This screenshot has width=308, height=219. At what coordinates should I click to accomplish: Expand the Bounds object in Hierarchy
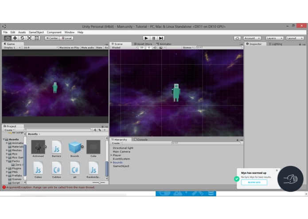click(x=111, y=162)
